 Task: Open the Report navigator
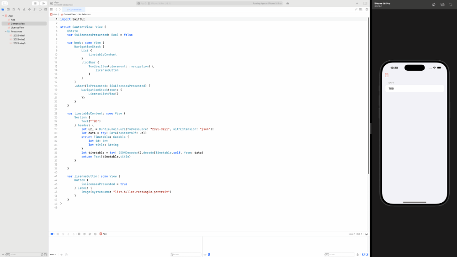(45, 10)
